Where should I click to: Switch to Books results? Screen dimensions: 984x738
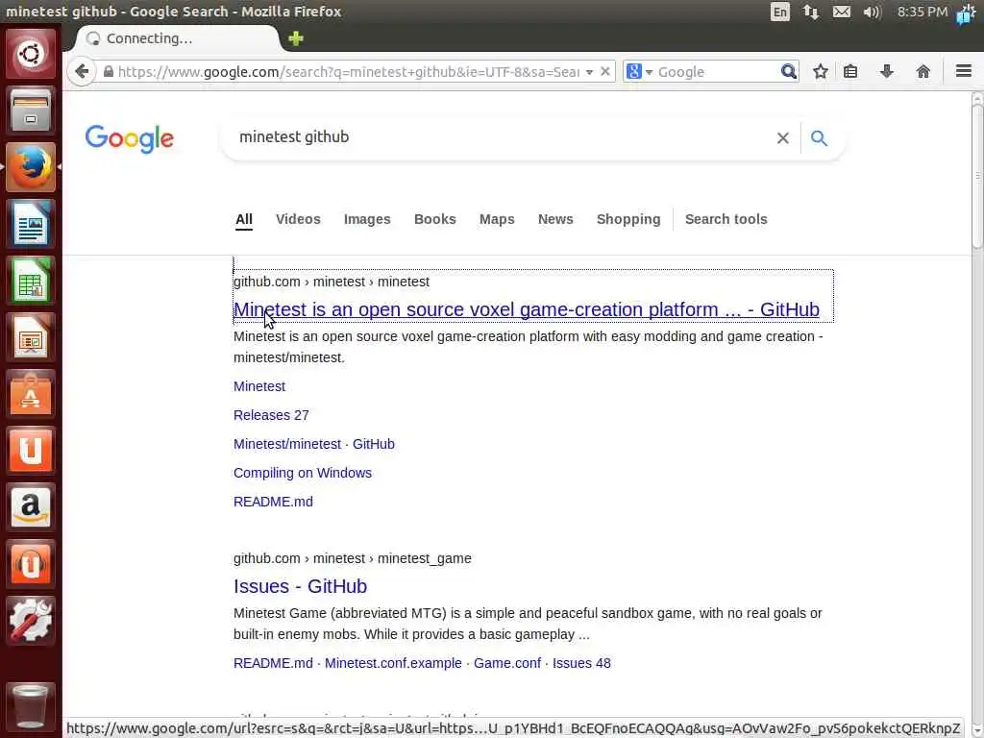point(435,219)
